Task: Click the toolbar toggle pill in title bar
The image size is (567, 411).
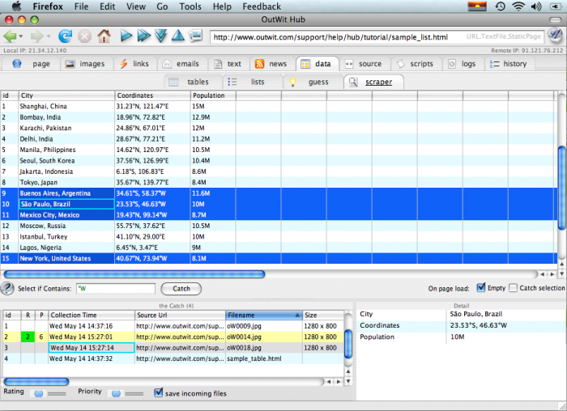Action: 555,19
